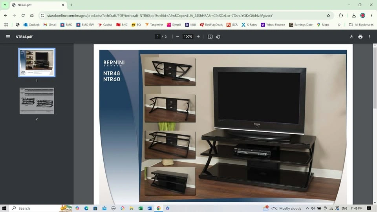Go to the browser home page
377x212 pixels.
32,15
